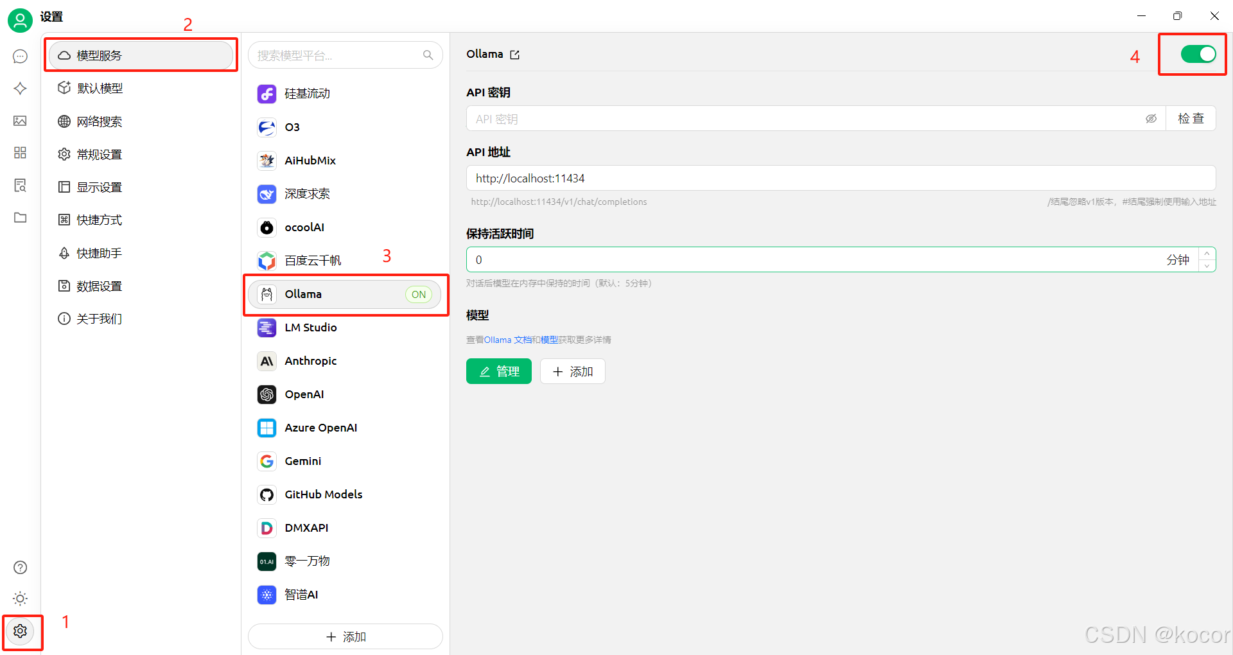The width and height of the screenshot is (1233, 655).
Task: Open the agents sparkle sidebar icon
Action: 20,89
